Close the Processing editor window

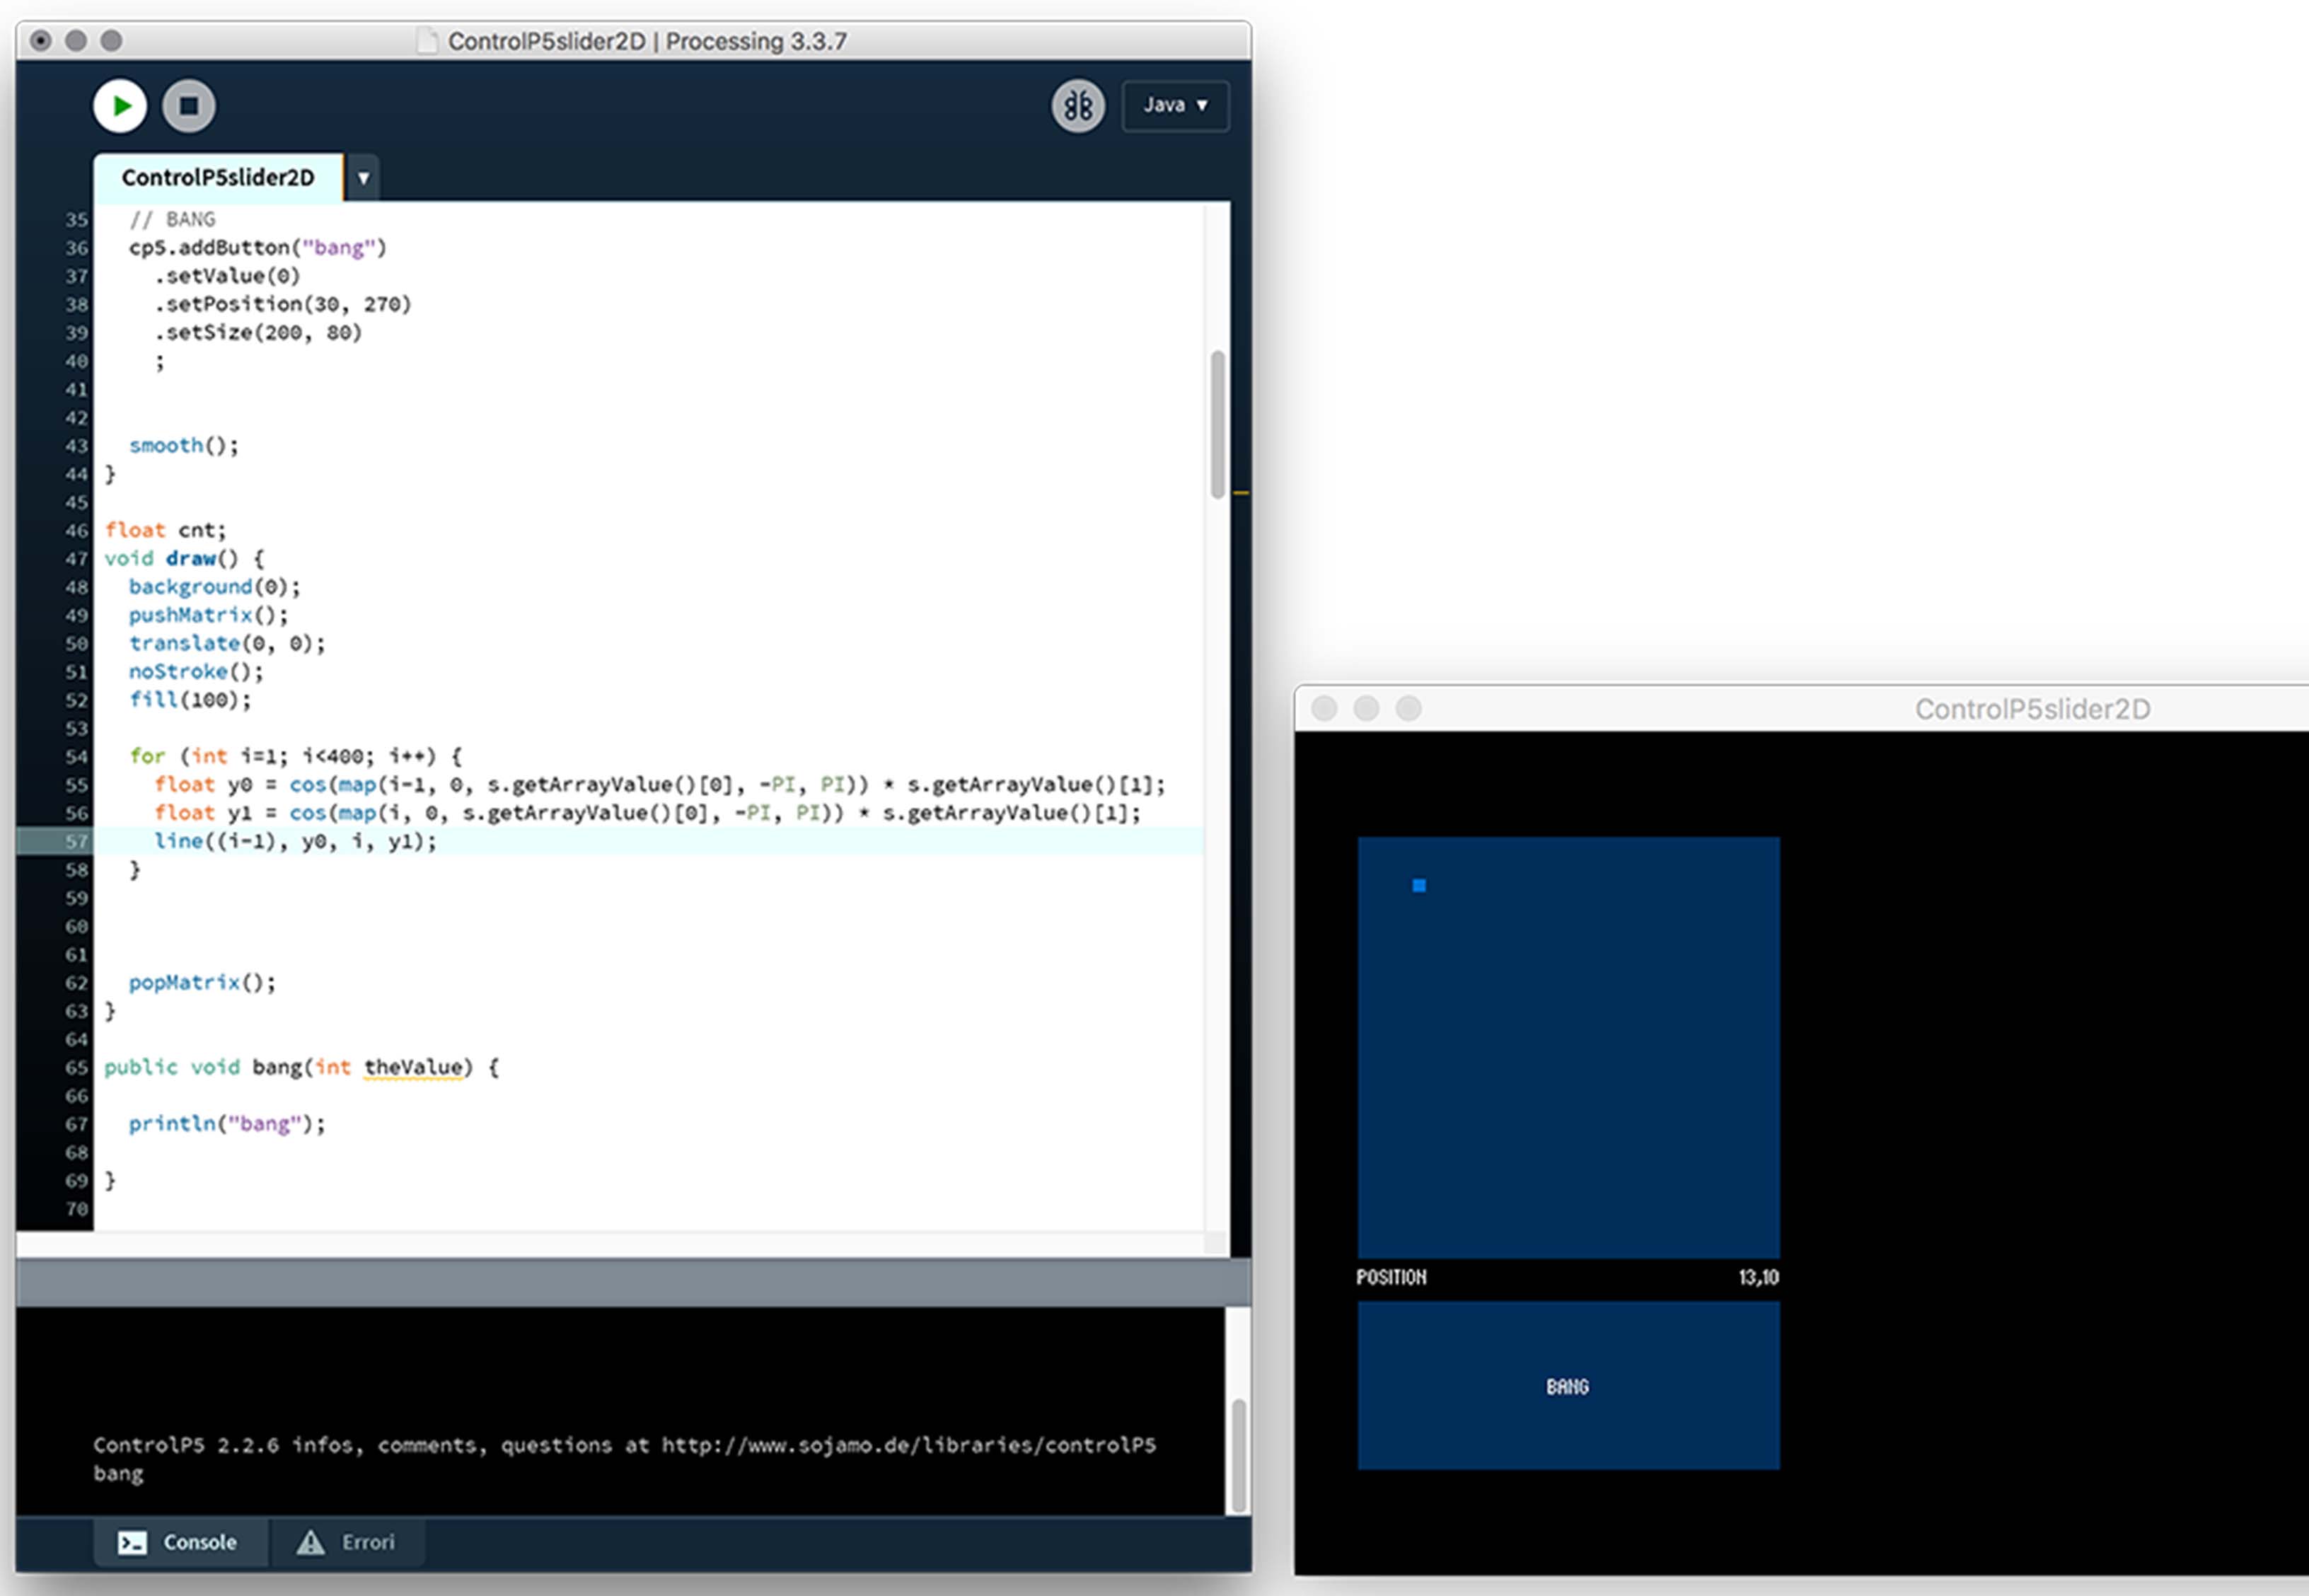pyautogui.click(x=40, y=41)
